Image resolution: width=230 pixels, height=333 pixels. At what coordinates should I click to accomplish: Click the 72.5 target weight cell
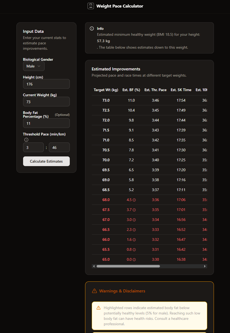pyautogui.click(x=106, y=110)
